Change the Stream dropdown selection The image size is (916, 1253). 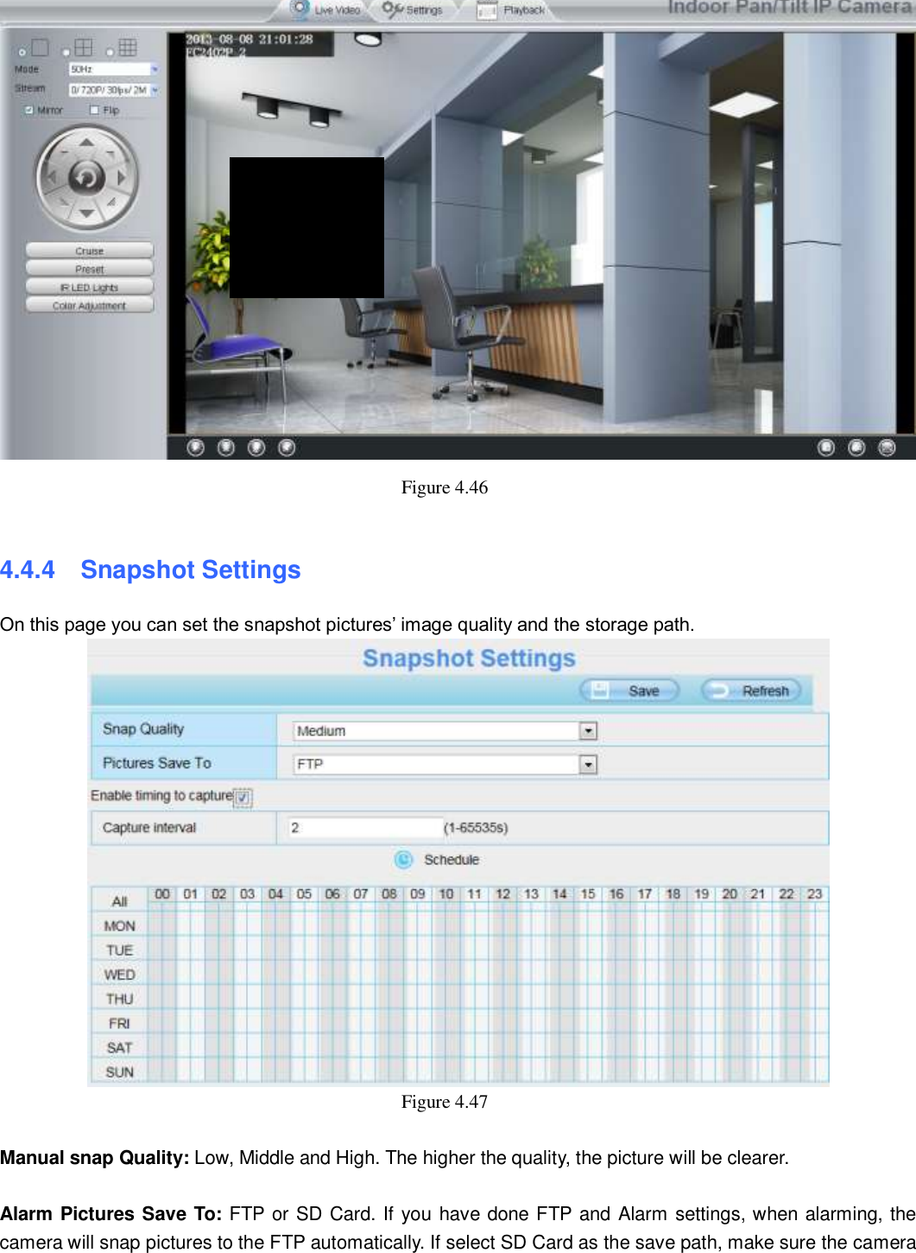pyautogui.click(x=154, y=90)
